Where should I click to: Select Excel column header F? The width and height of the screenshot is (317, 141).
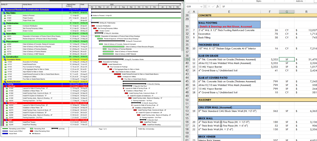270,12
